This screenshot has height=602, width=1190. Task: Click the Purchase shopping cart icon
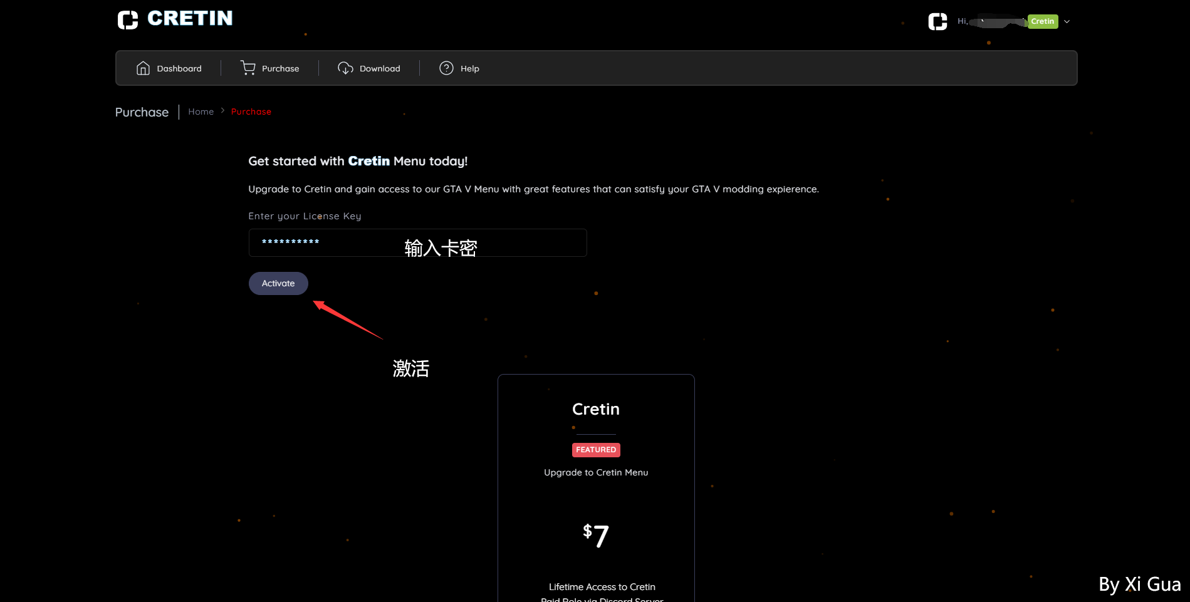(x=248, y=68)
